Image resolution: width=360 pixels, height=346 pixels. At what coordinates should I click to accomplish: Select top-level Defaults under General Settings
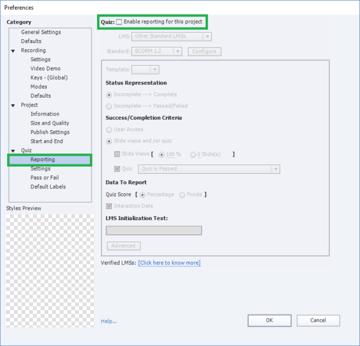click(x=31, y=41)
